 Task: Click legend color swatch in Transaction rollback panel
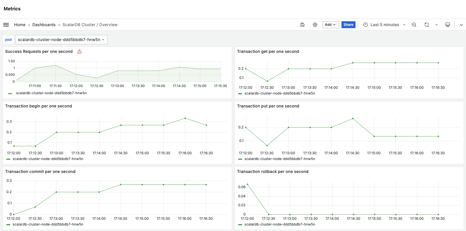point(240,225)
